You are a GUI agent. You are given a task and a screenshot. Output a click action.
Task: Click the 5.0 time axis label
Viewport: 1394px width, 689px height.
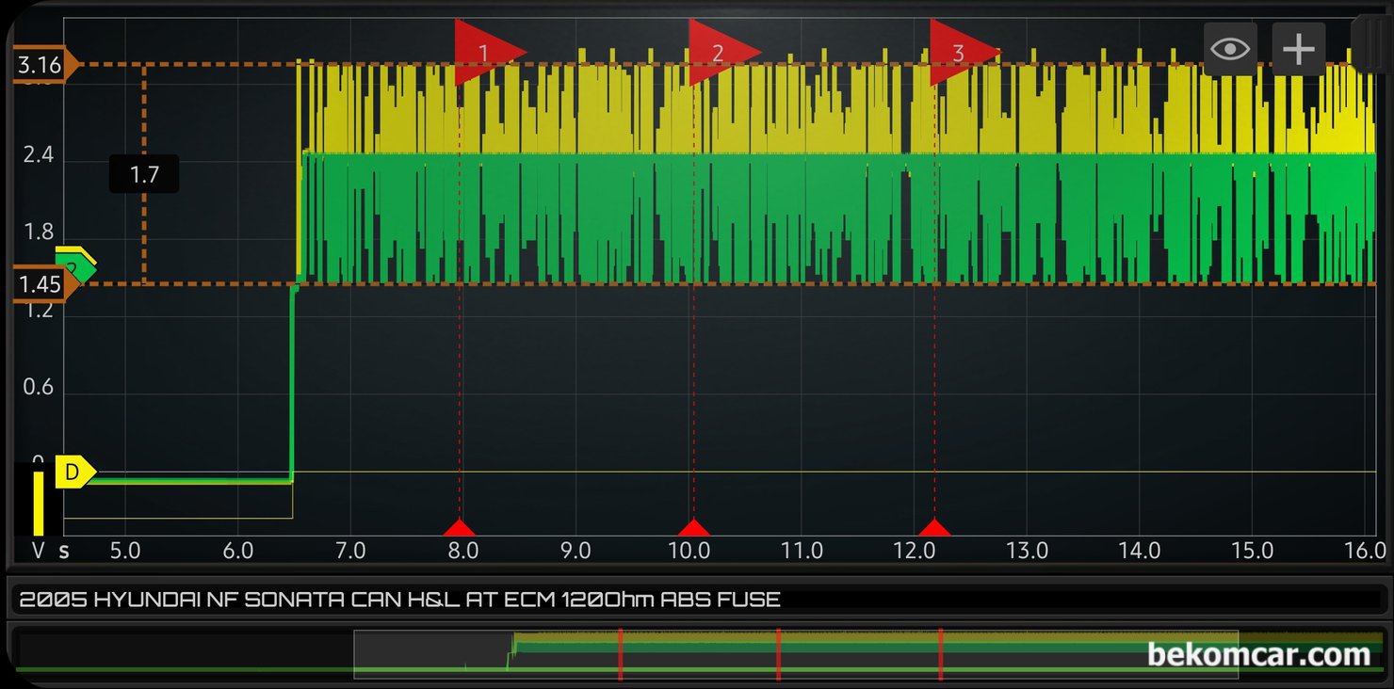125,551
